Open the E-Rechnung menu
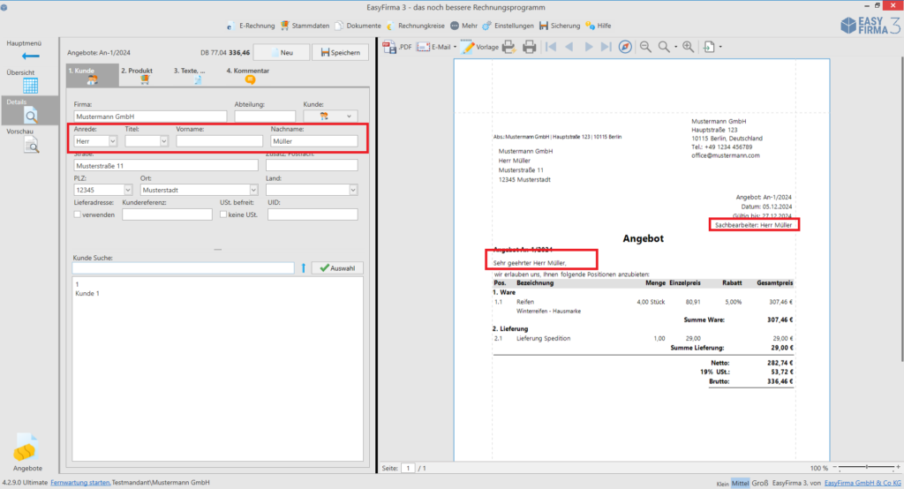904x489 pixels. (x=250, y=26)
